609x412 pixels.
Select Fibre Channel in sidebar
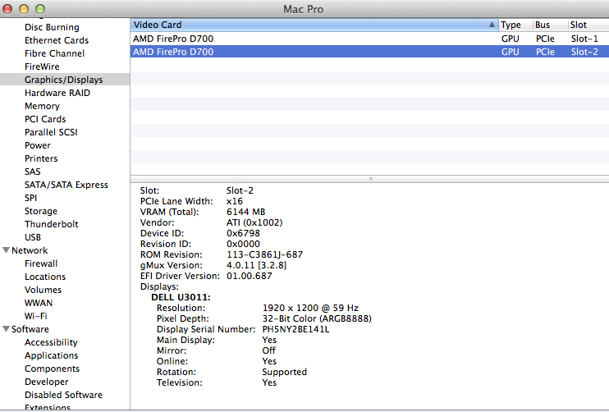coord(54,53)
